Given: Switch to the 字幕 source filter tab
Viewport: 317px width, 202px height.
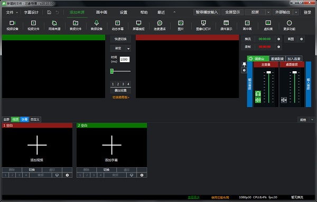Looking at the screenshot, I should tap(24, 120).
